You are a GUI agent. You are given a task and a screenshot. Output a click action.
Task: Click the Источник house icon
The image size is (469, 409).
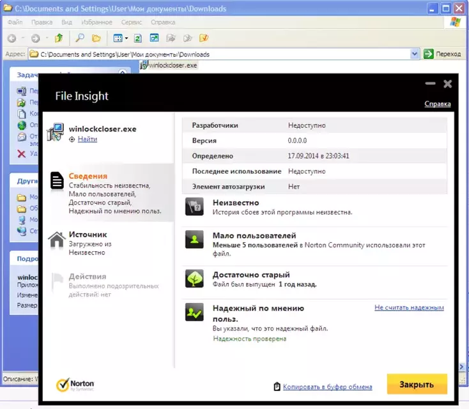click(56, 240)
